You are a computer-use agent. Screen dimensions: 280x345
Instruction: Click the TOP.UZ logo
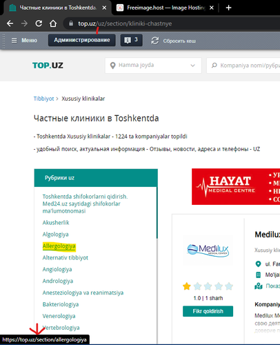[x=48, y=66]
